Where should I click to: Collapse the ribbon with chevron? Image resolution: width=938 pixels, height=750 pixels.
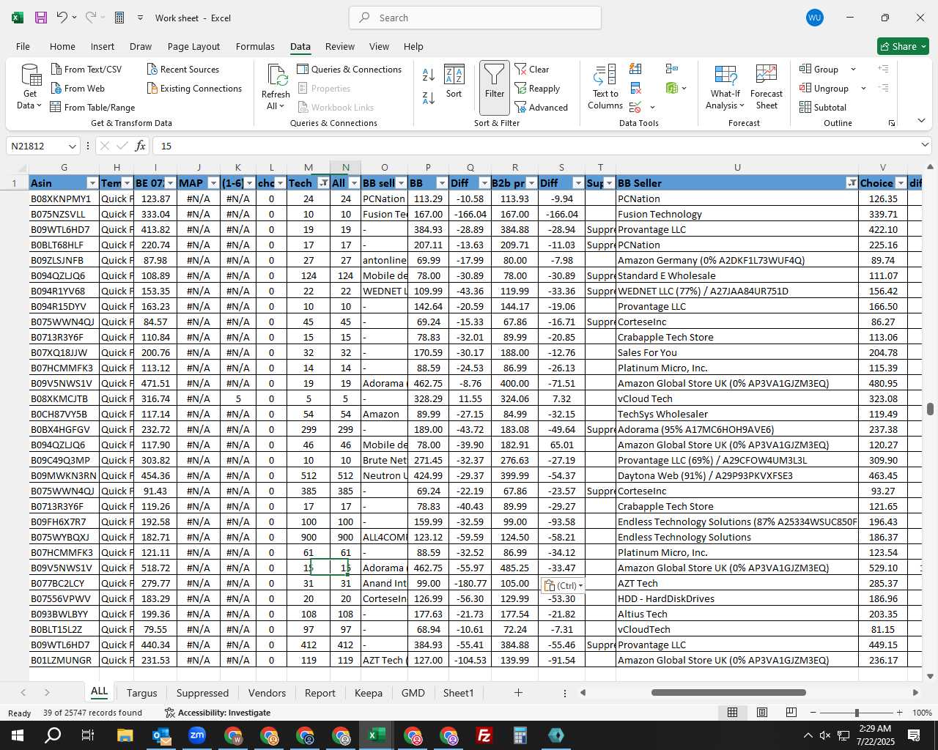pyautogui.click(x=921, y=120)
